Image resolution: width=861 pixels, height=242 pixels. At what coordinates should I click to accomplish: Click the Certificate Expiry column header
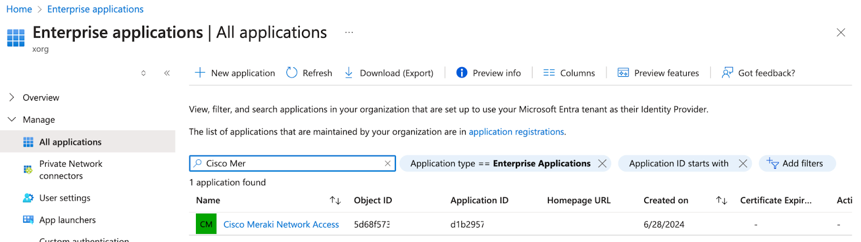tap(776, 201)
